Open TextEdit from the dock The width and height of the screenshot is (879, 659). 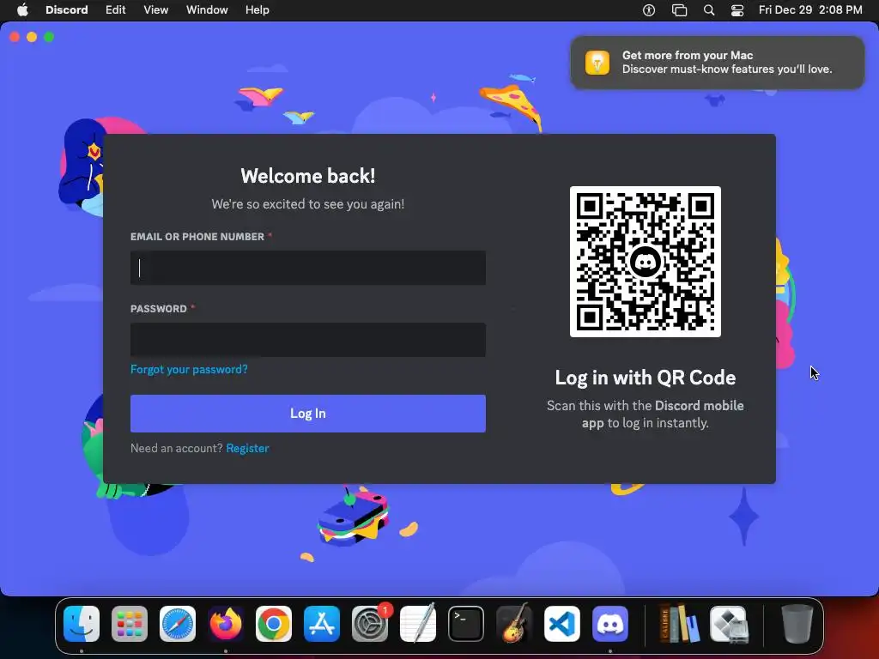click(418, 623)
